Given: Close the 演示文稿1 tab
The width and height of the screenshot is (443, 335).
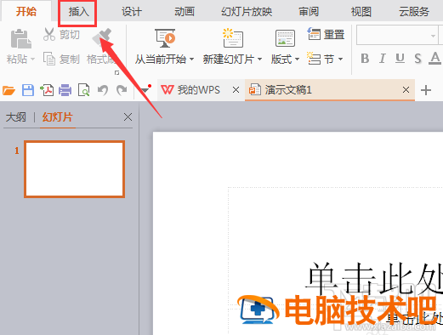Looking at the screenshot, I should click(406, 90).
